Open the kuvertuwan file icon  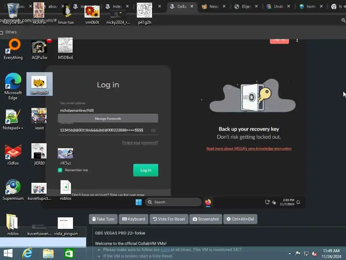coord(39,230)
